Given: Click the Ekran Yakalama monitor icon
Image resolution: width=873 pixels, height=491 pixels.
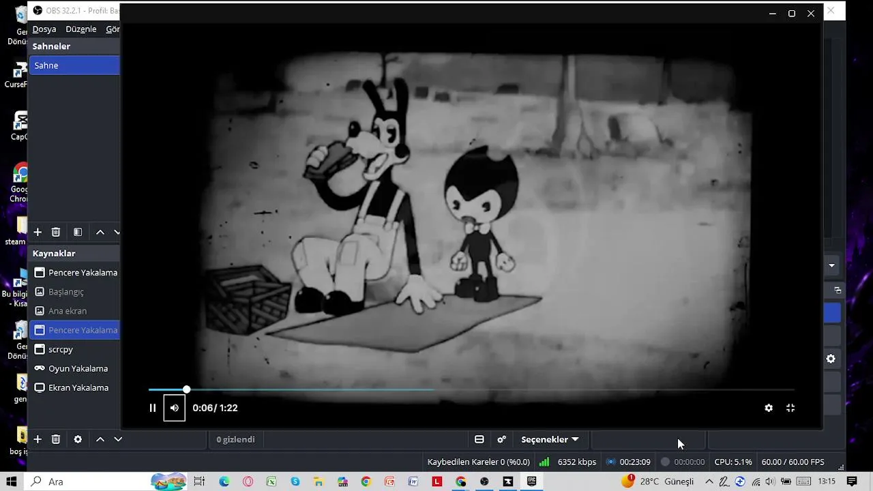Looking at the screenshot, I should tap(40, 387).
